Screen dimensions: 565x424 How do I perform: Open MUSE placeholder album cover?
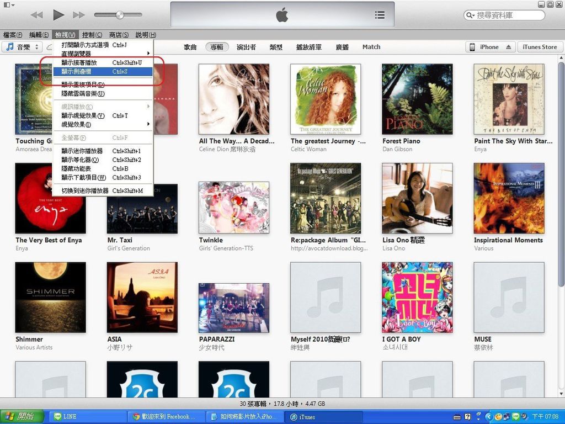point(509,298)
